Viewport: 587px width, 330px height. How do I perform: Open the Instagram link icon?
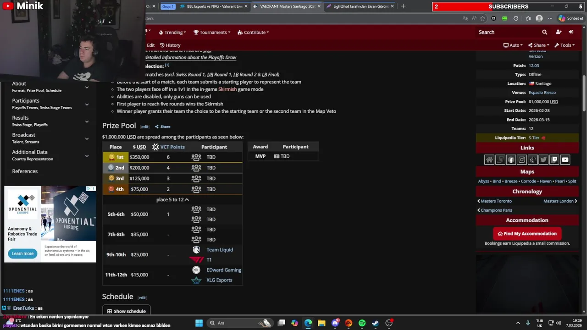(522, 159)
